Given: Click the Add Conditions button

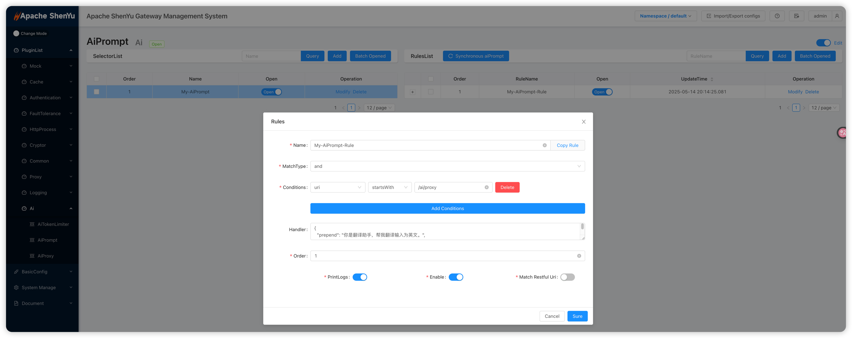Looking at the screenshot, I should click(447, 208).
